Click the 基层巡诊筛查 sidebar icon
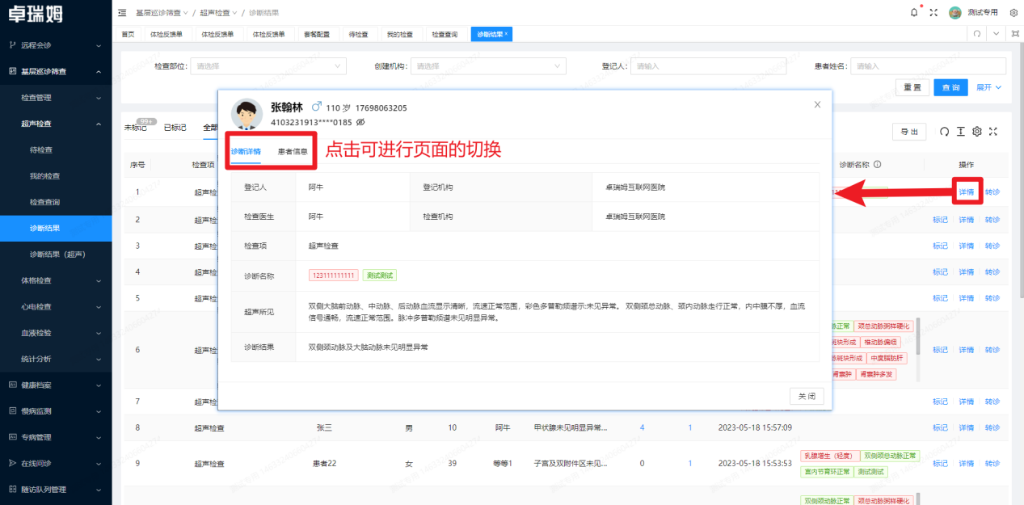This screenshot has width=1024, height=505. [12, 71]
